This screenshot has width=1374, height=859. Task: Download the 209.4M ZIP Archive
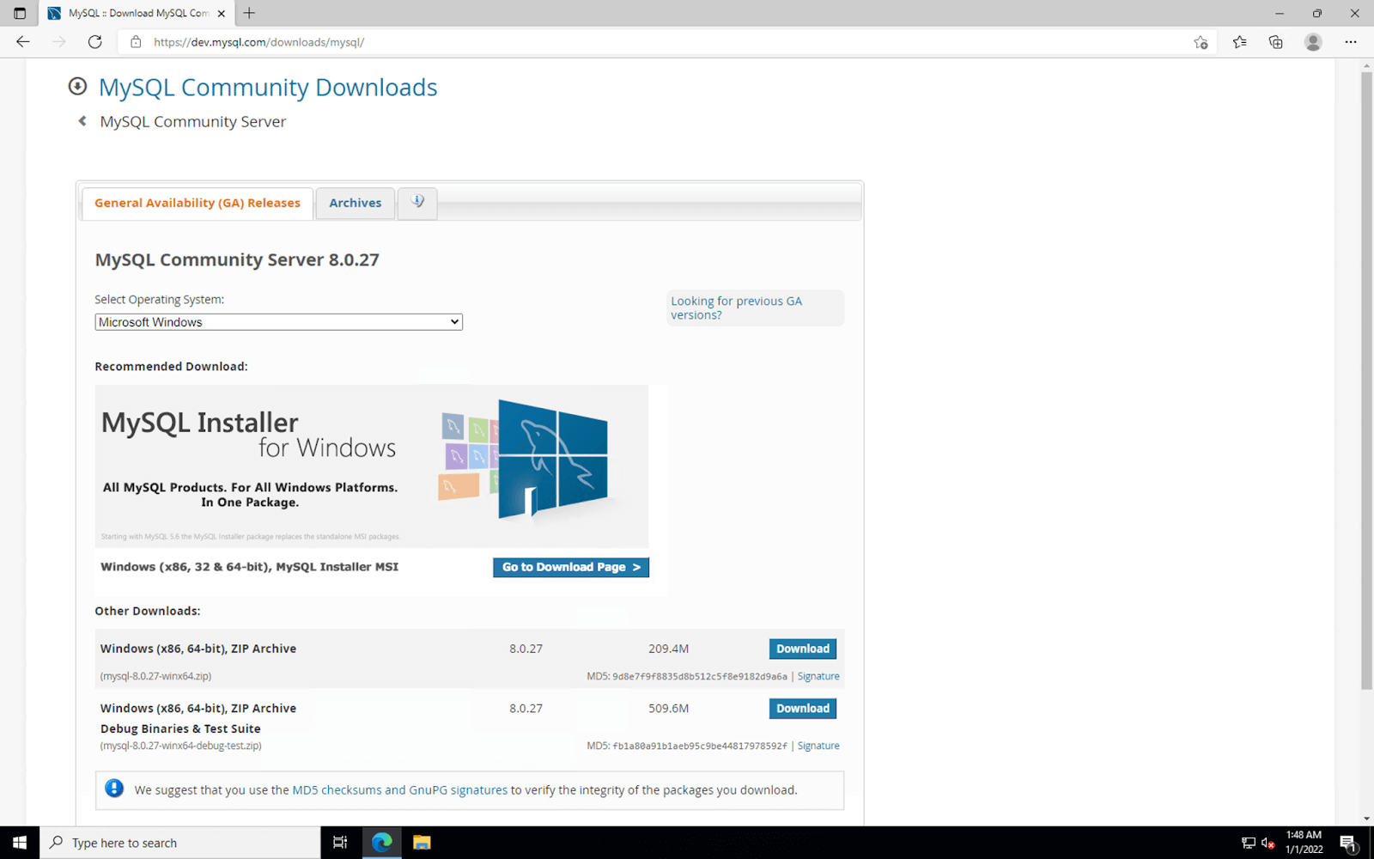tap(802, 649)
